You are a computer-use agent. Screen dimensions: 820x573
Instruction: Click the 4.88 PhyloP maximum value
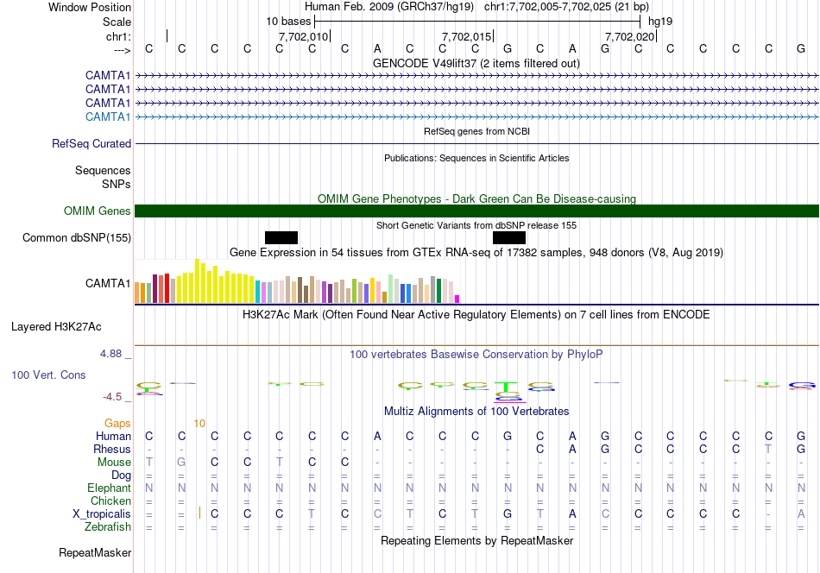(110, 354)
